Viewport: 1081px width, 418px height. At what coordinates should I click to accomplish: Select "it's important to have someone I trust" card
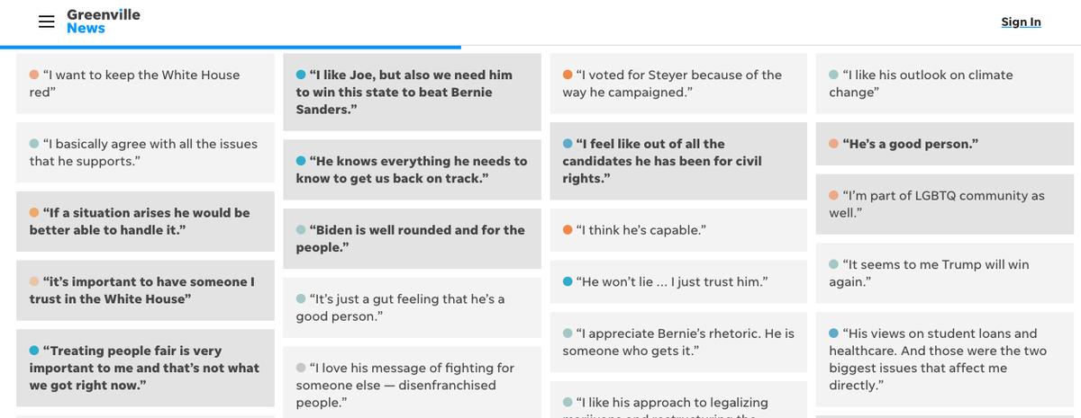(x=145, y=290)
